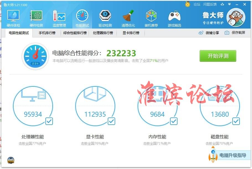Screen dimensions: 252x169
Task: Click the 磁盘性能 label
Action: pos(220,137)
